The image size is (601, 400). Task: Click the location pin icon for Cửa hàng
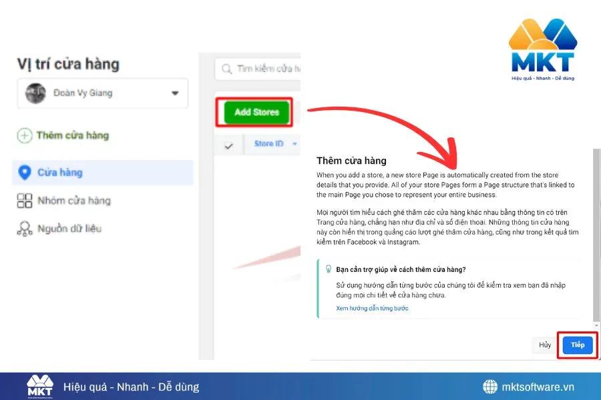pos(25,173)
